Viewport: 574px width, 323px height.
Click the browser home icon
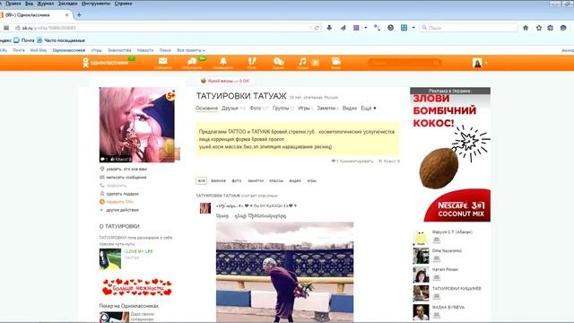(526, 28)
